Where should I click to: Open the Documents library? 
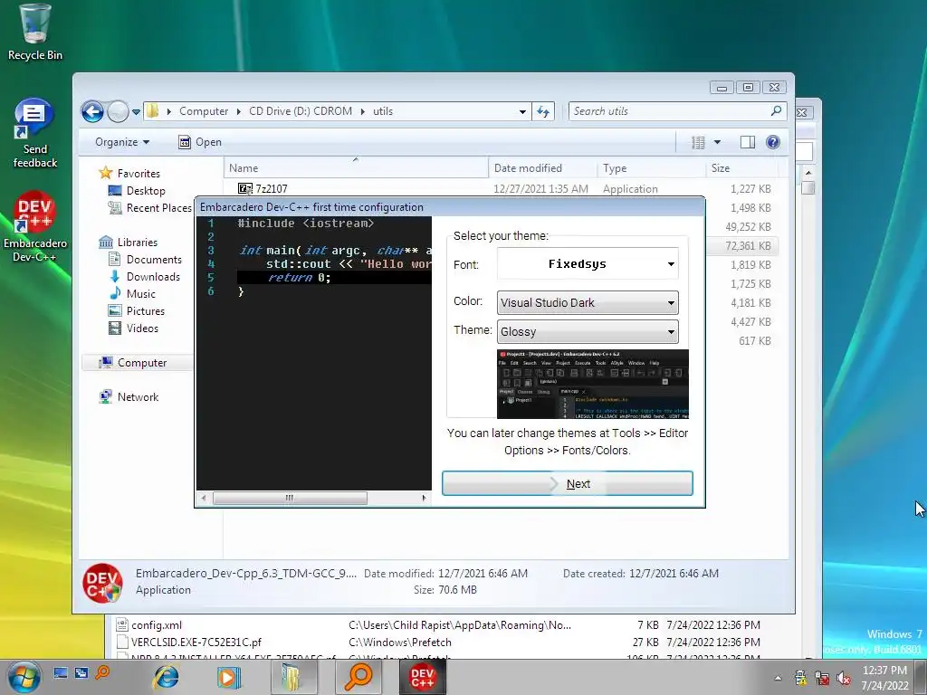pos(154,259)
